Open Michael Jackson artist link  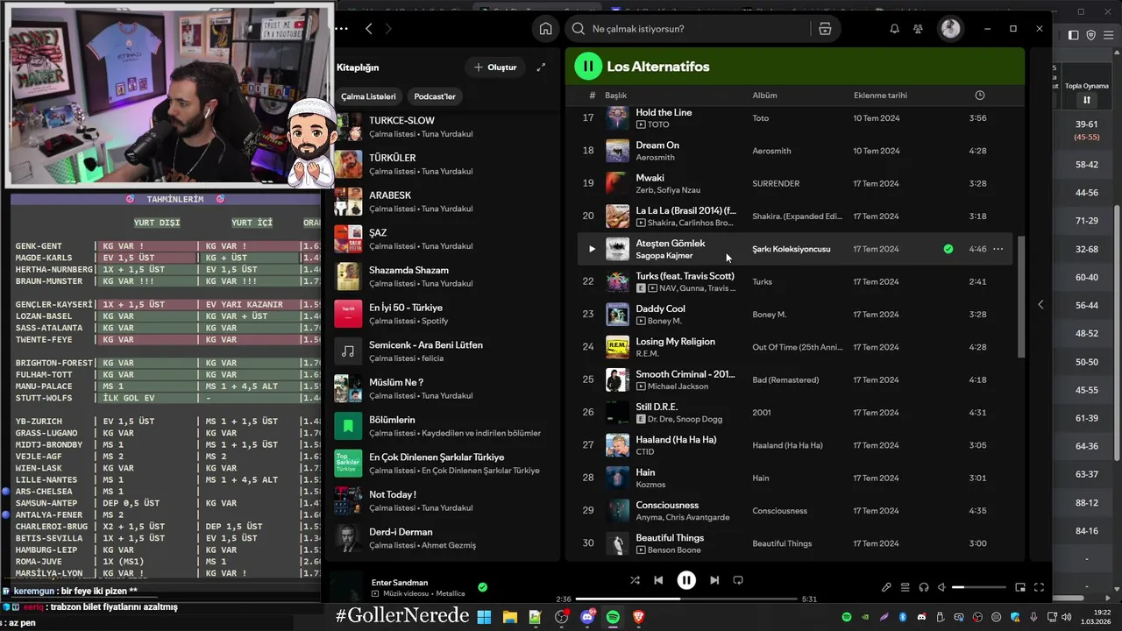tap(678, 386)
